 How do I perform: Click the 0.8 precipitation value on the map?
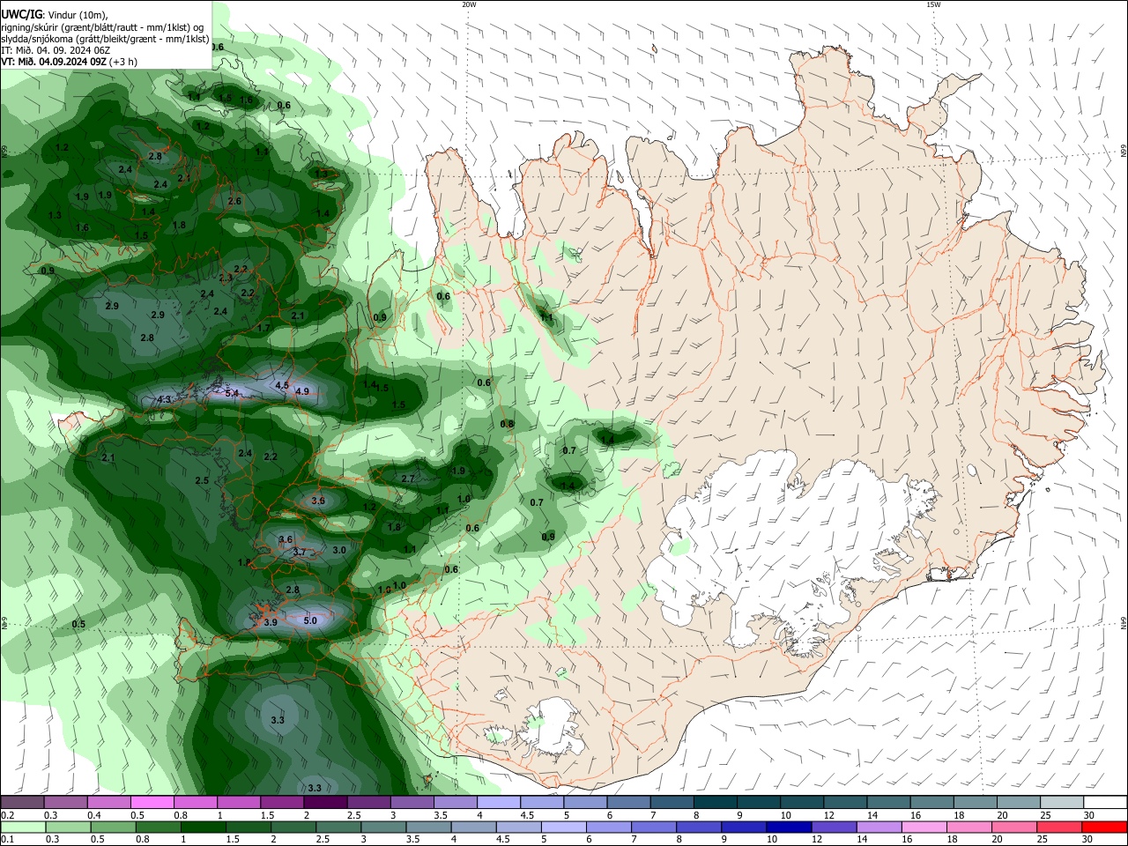(x=507, y=424)
